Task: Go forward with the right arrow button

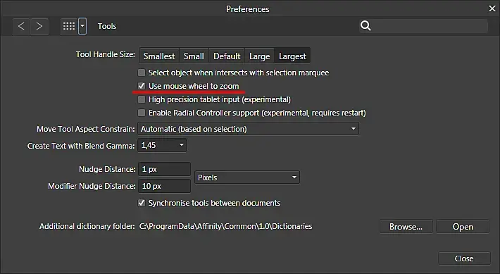Action: [39, 26]
